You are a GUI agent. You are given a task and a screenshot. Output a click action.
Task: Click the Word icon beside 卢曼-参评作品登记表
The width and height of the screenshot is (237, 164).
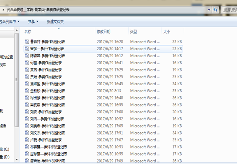(x=27, y=140)
